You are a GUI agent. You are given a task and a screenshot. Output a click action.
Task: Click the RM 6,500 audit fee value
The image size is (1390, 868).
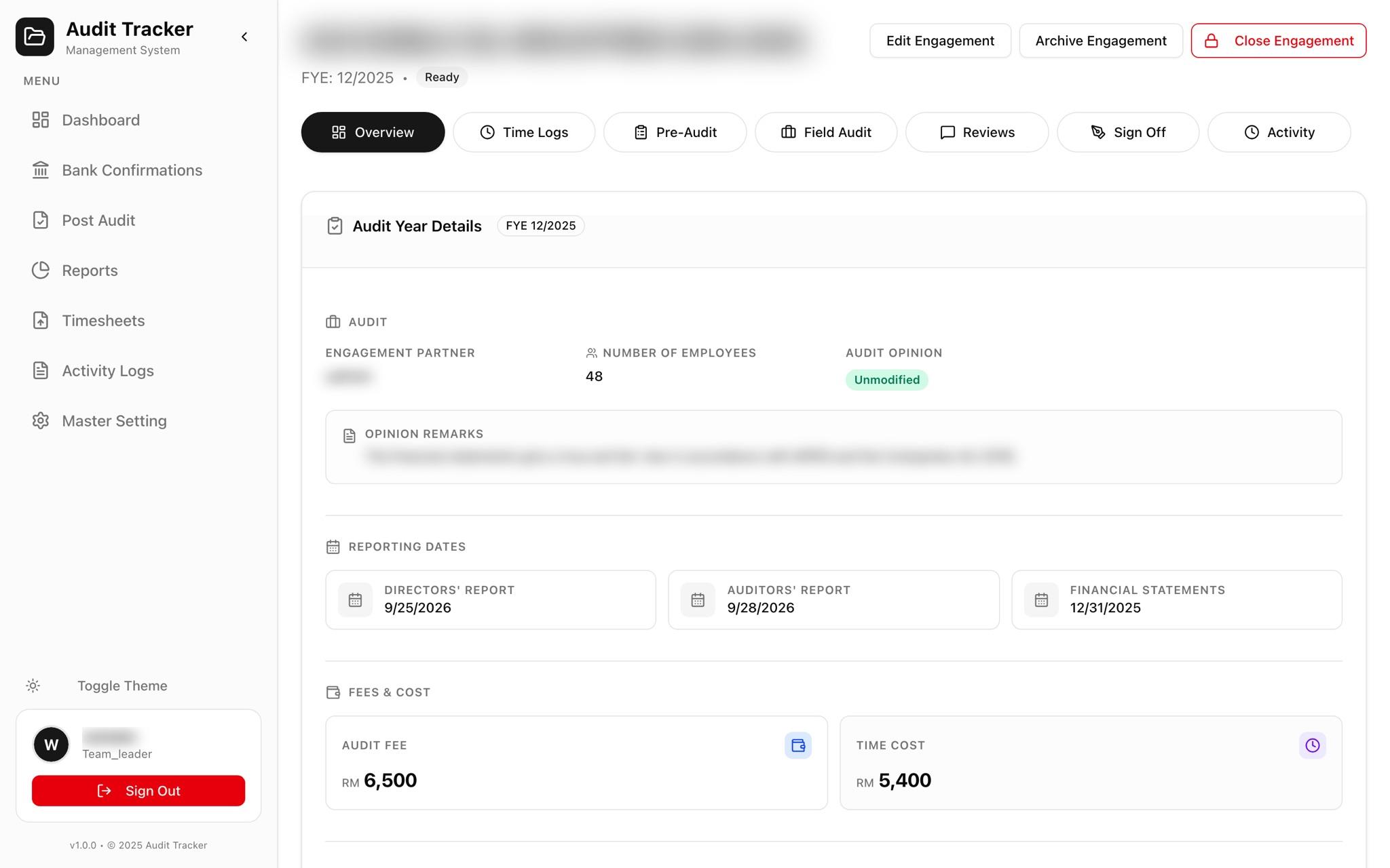point(379,781)
